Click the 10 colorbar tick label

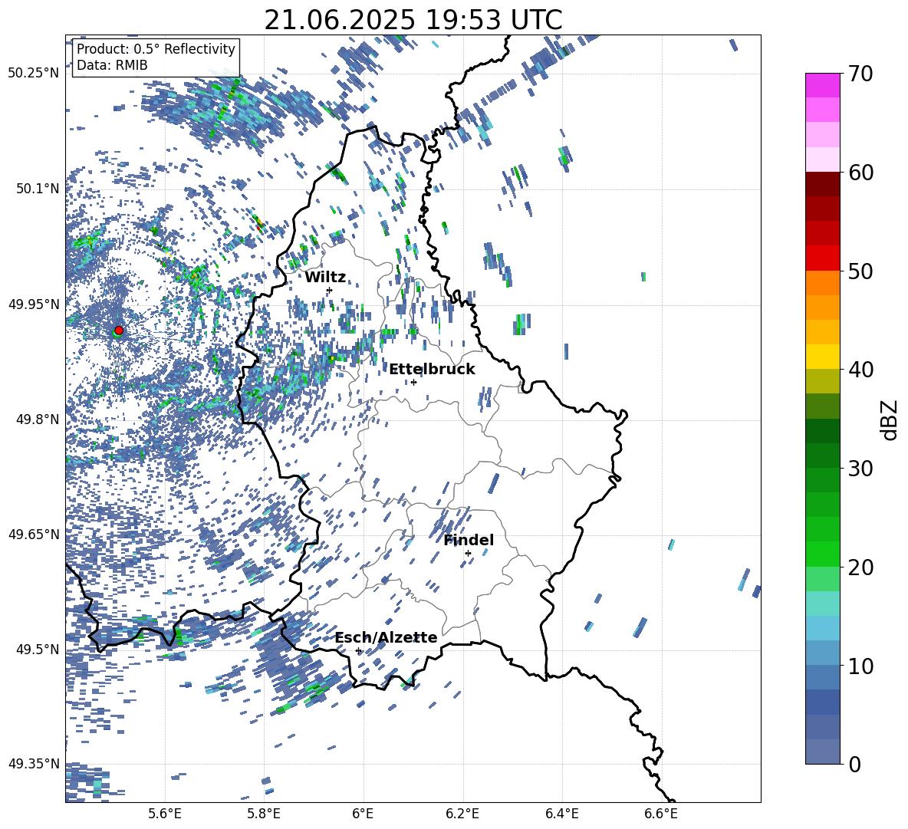tap(860, 666)
